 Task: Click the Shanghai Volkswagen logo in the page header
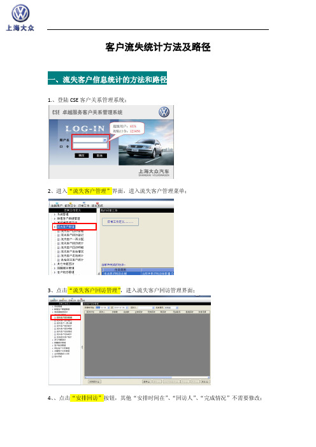(20, 17)
